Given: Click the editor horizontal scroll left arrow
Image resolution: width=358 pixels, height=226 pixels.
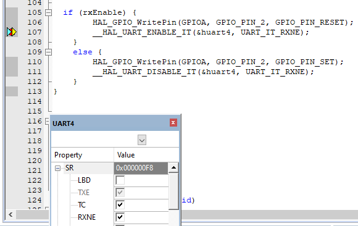Looking at the screenshot, I should (x=10, y=214).
